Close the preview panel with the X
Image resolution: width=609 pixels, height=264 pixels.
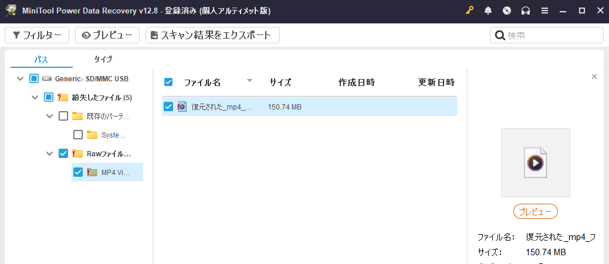[x=594, y=77]
